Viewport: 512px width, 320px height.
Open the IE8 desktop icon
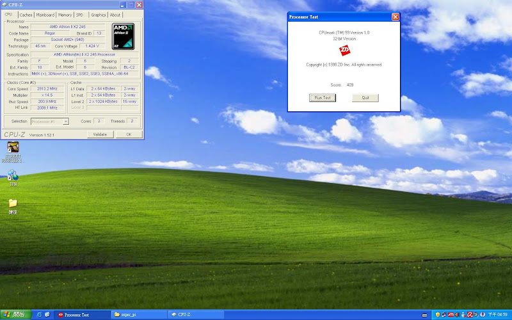click(13, 175)
